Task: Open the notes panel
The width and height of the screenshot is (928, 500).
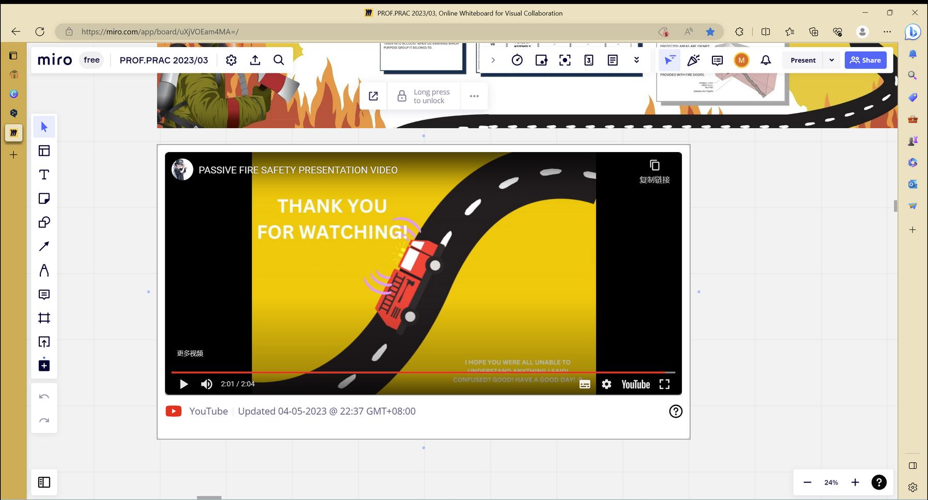Action: pyautogui.click(x=613, y=60)
